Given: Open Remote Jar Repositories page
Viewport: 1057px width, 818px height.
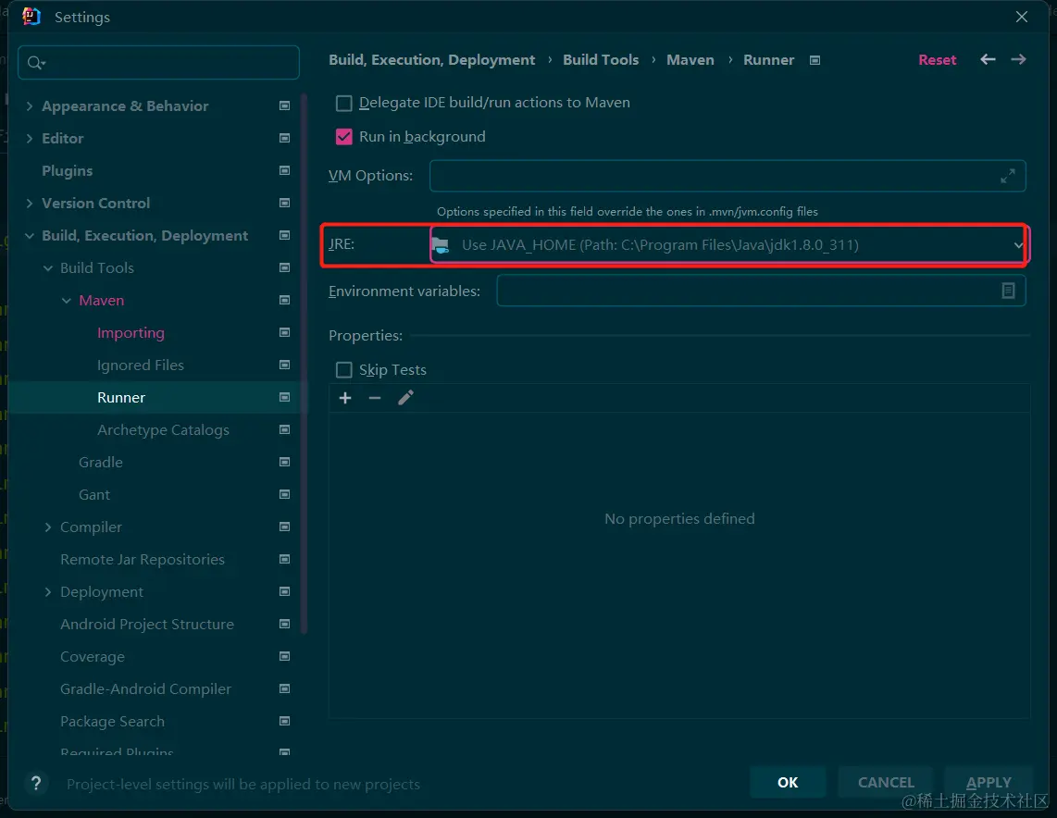Looking at the screenshot, I should click(x=143, y=559).
